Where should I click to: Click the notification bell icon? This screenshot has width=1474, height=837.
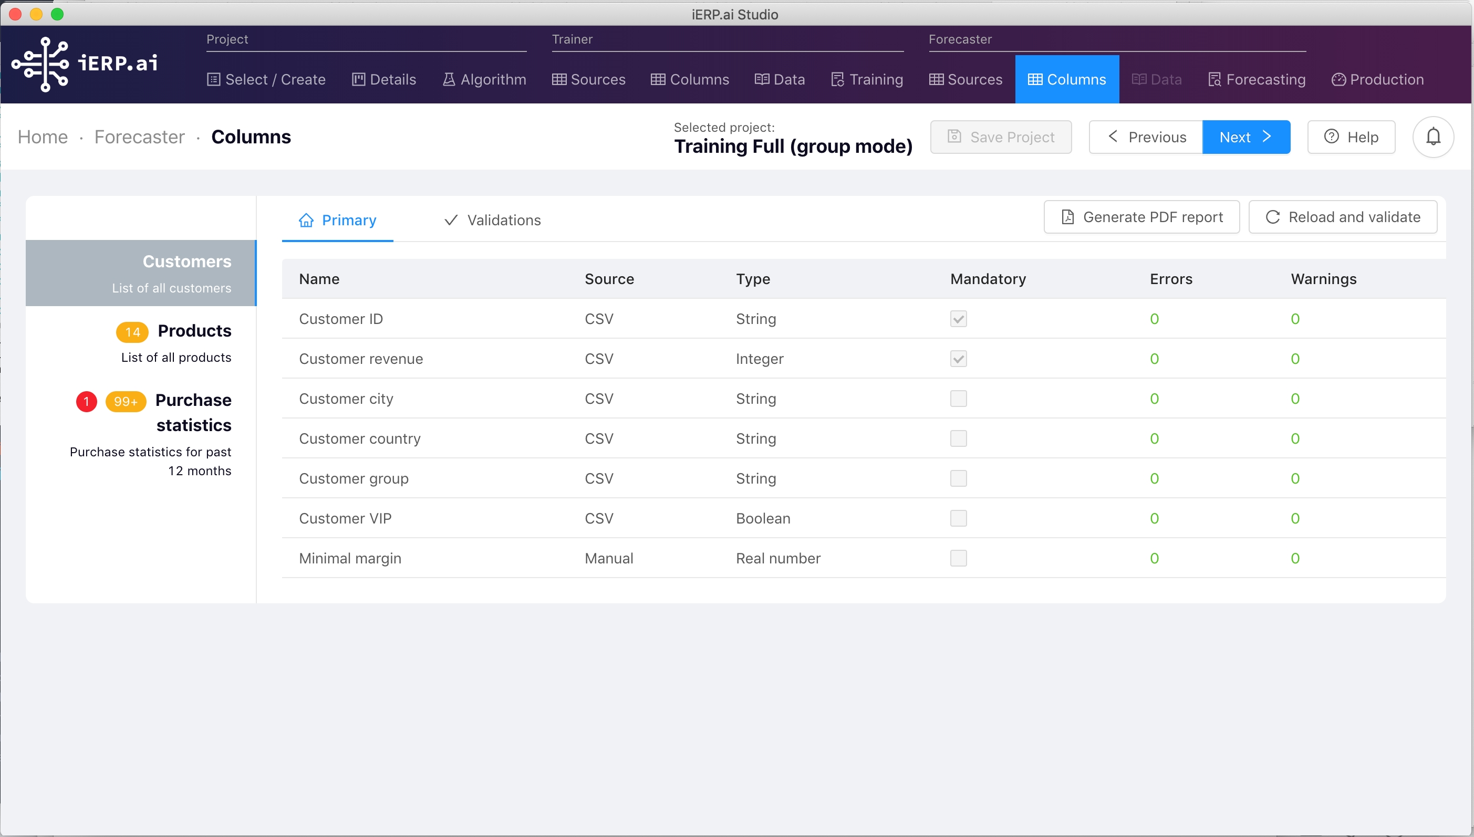point(1433,137)
